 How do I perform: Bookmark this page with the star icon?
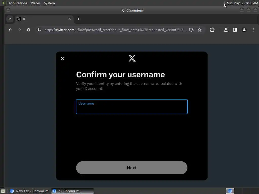[x=200, y=30]
